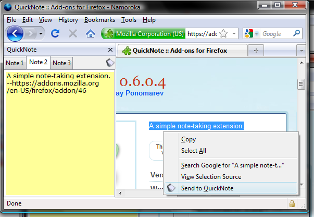314x217 pixels.
Task: Bookmark this page with the star icon
Action: (223, 33)
